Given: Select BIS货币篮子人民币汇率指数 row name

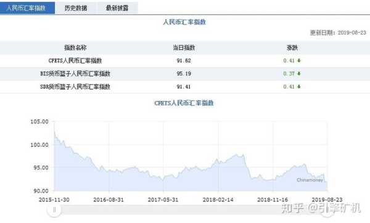Looking at the screenshot, I should click(x=75, y=73).
